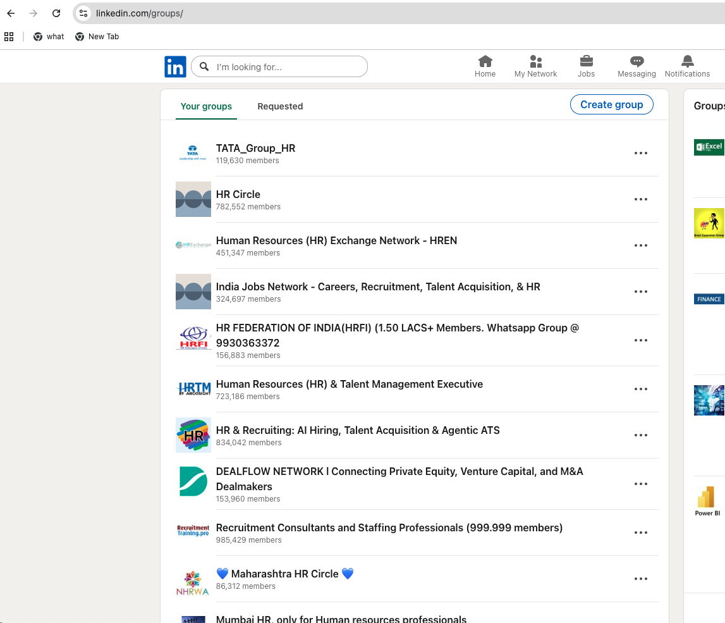Viewport: 725px width, 623px height.
Task: Open more options for TATA_Group_HR
Action: tap(641, 153)
